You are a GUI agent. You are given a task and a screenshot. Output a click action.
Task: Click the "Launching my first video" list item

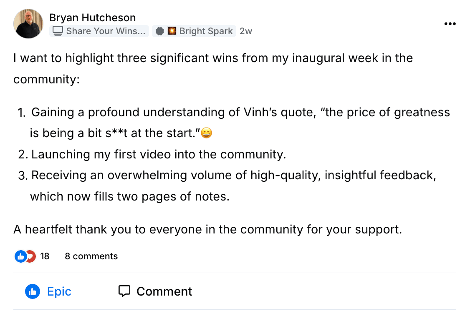pos(158,154)
